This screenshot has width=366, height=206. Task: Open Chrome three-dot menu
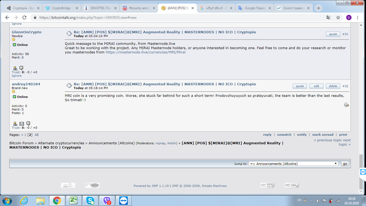coord(358,17)
